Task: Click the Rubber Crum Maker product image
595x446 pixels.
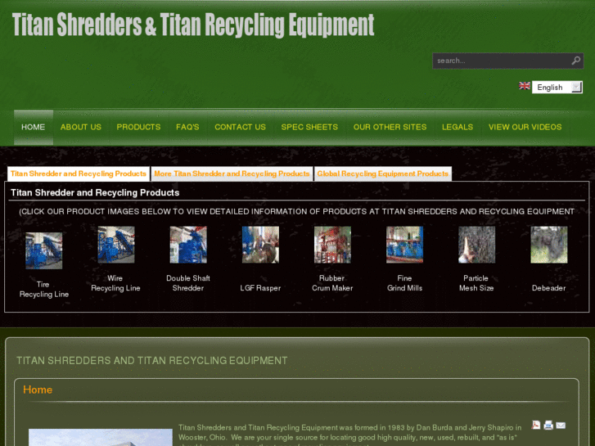Action: click(332, 245)
